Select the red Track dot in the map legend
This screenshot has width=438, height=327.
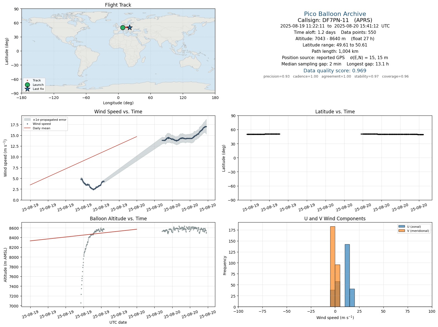[x=27, y=81]
